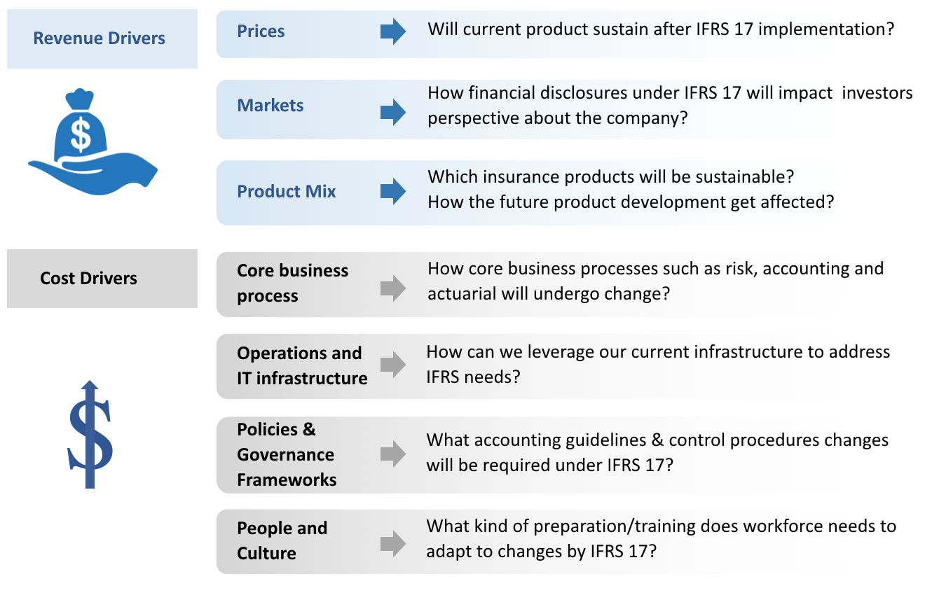Click the Policies & Governance Frameworks label
Image resolution: width=932 pixels, height=595 pixels.
coord(287,454)
